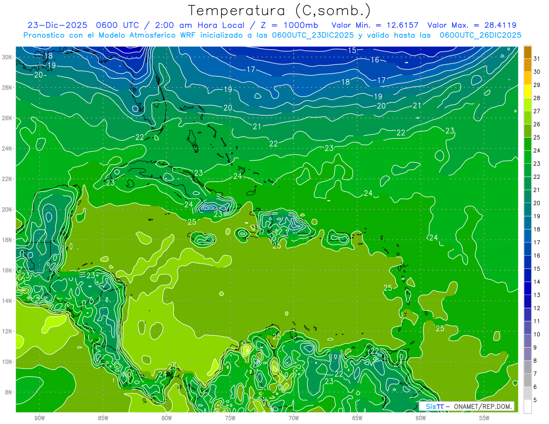Click the 12N latitude axis label
Viewport: 549px width, 424px height.
(8, 331)
